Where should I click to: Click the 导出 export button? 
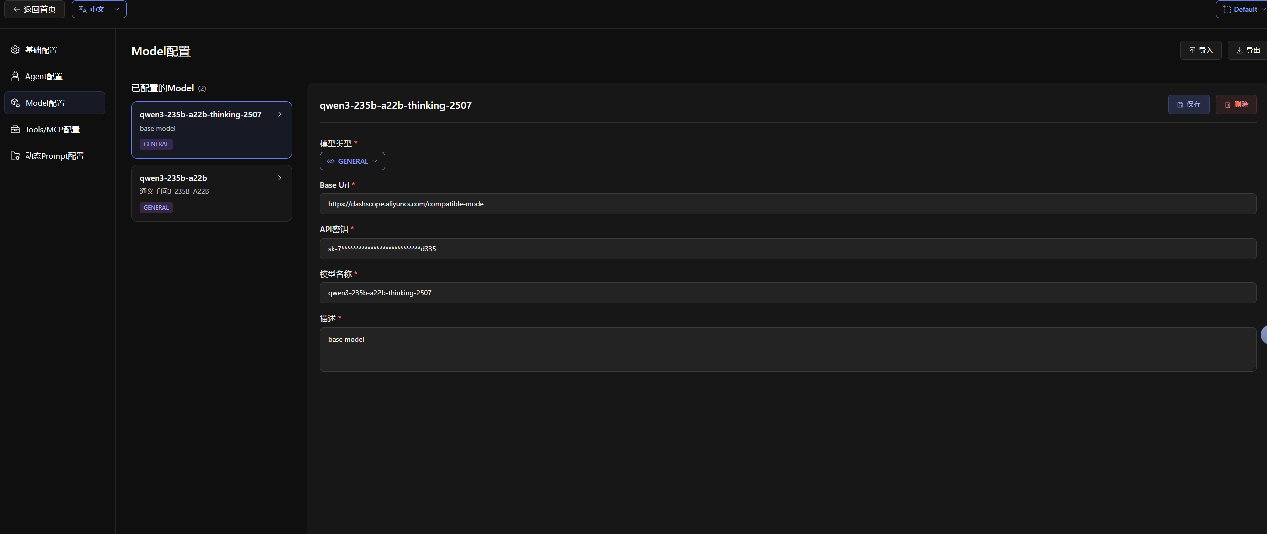1248,50
